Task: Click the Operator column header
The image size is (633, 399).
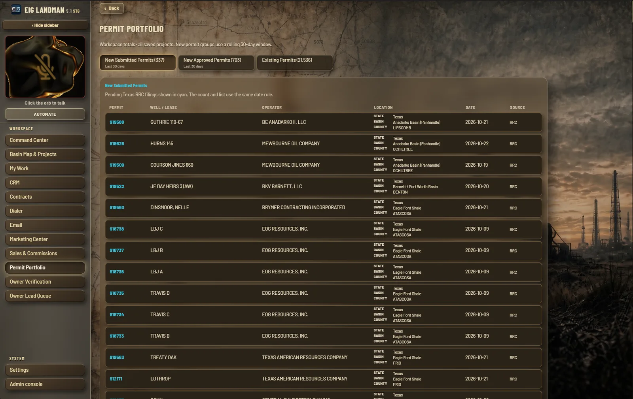Action: pos(272,107)
